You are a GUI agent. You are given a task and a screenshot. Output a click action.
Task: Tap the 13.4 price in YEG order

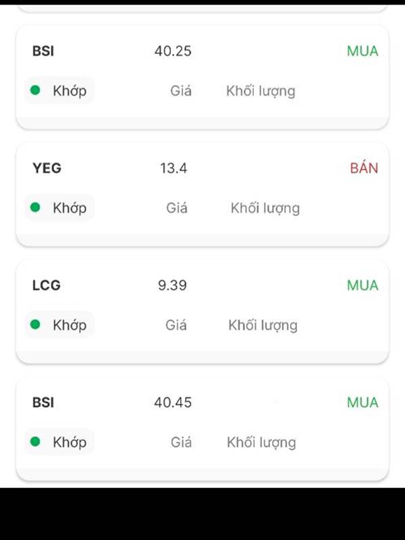click(173, 168)
